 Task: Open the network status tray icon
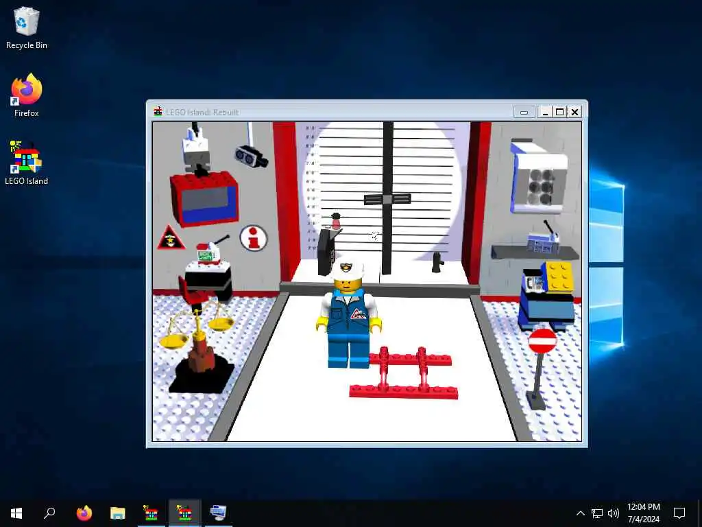click(597, 513)
